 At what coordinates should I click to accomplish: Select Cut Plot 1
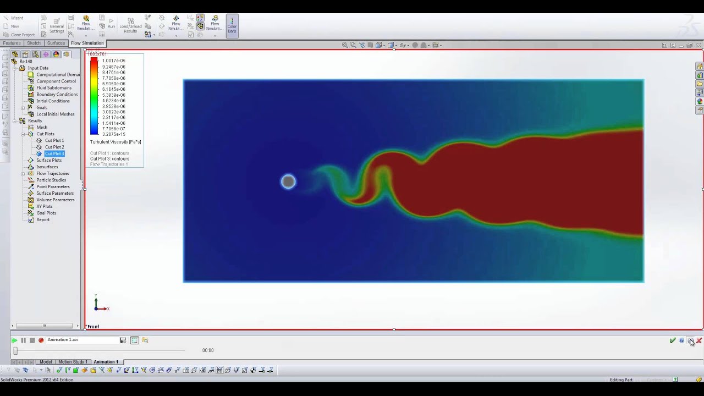pyautogui.click(x=50, y=141)
